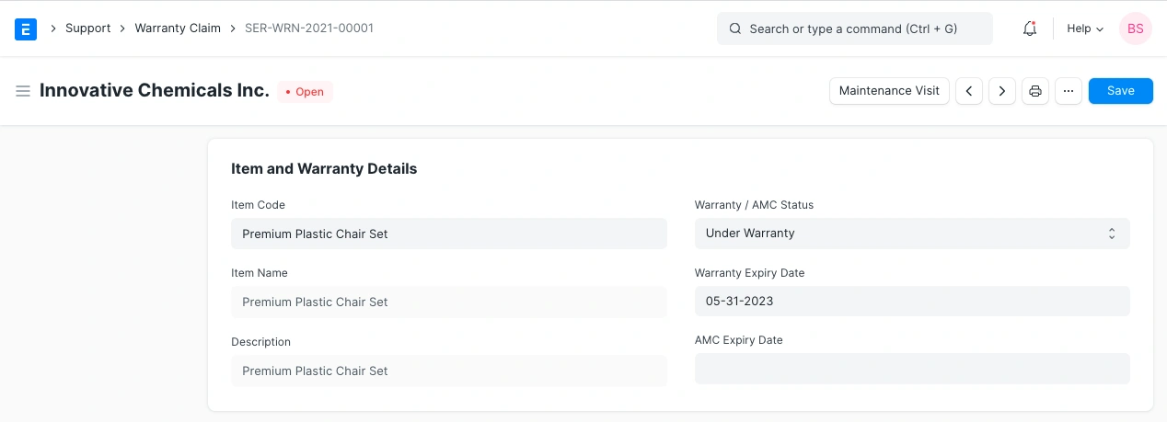Go to the previous document
Image resolution: width=1167 pixels, height=422 pixels.
[x=968, y=91]
